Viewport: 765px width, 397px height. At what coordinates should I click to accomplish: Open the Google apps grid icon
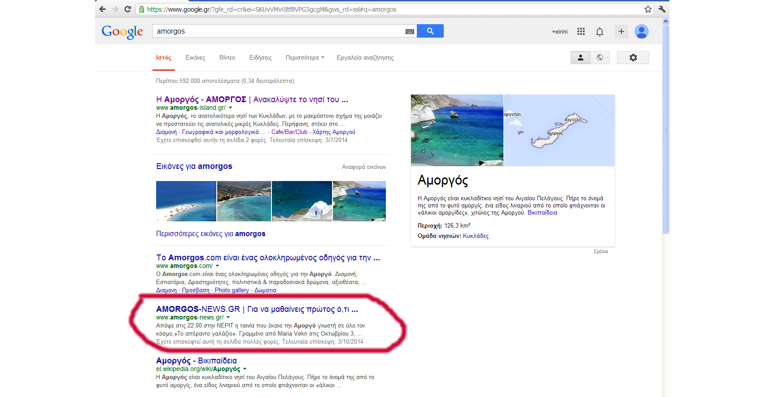click(x=581, y=31)
